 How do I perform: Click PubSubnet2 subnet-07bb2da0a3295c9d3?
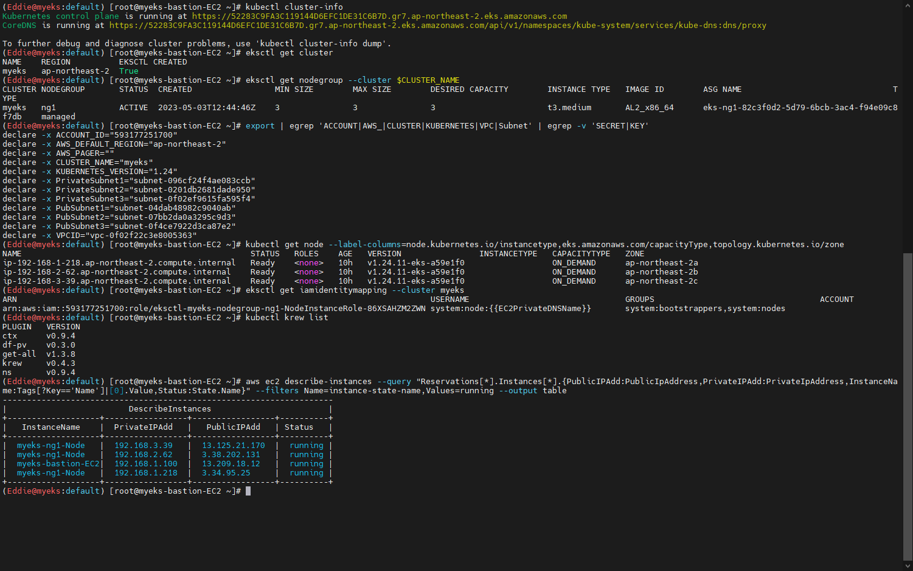point(173,217)
